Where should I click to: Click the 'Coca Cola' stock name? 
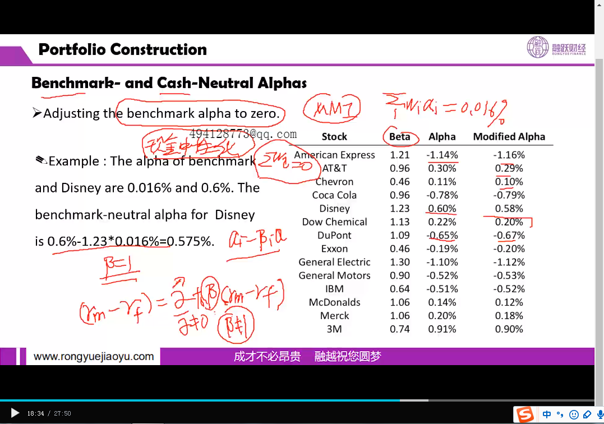pos(334,195)
